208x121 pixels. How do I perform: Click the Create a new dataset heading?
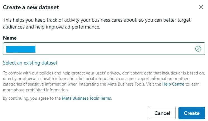pos(31,7)
